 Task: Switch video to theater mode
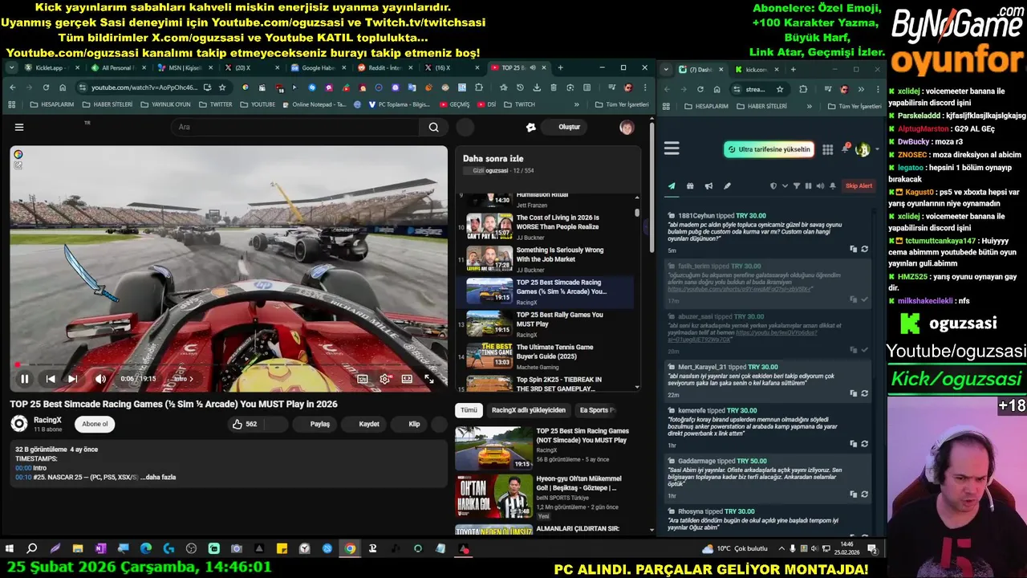407,379
